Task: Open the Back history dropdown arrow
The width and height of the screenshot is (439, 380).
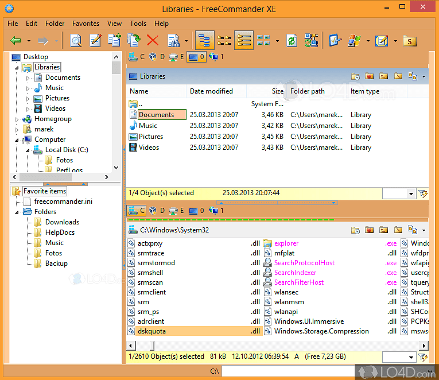Action: pos(29,41)
